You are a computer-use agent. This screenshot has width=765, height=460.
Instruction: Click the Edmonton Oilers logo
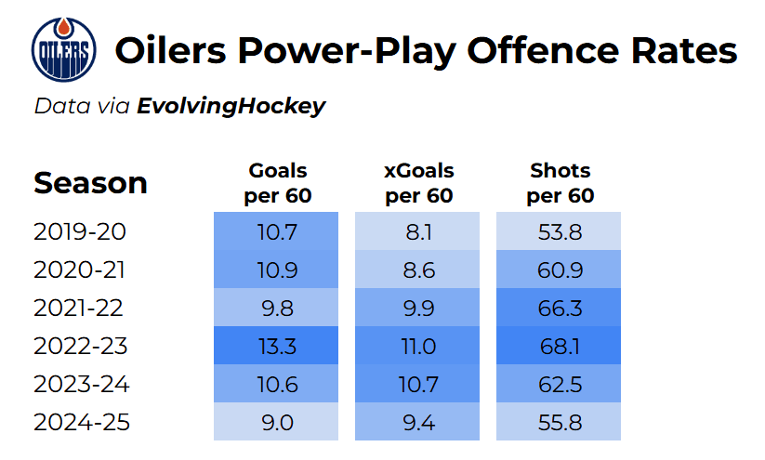click(x=64, y=49)
